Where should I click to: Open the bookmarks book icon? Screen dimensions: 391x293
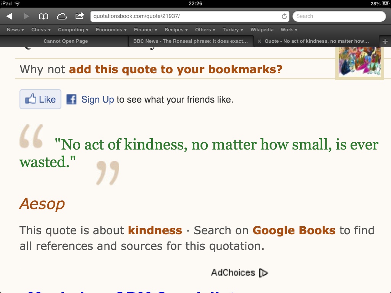[x=44, y=16]
